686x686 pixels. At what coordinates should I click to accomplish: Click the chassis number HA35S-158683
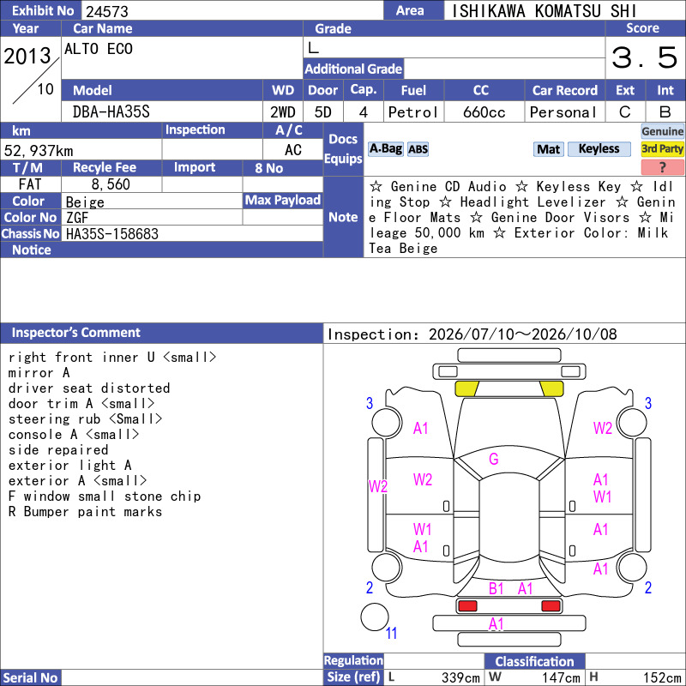pos(112,234)
